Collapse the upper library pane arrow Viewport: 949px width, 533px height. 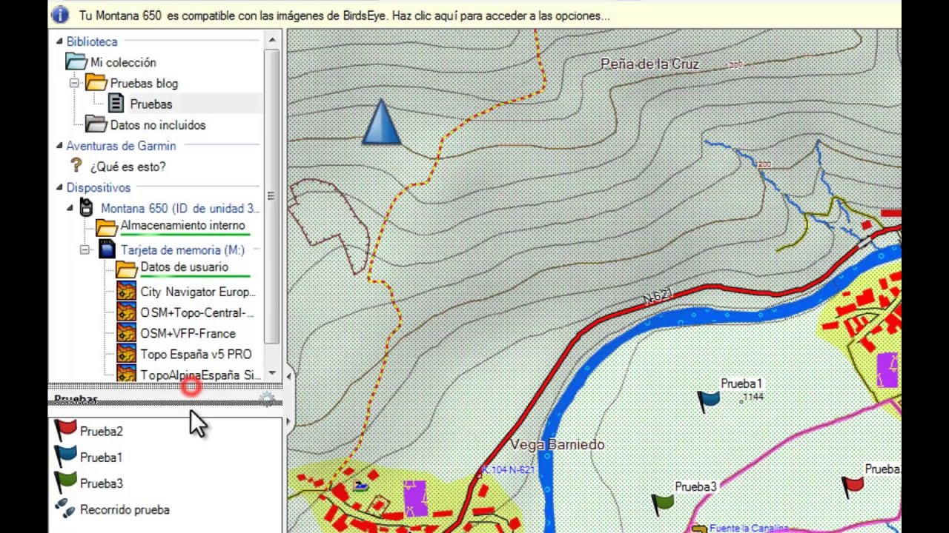coord(288,377)
